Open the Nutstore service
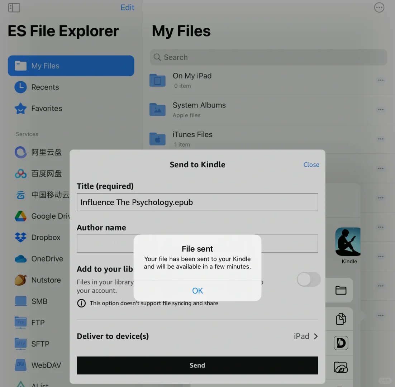This screenshot has height=387, width=395. pos(38,280)
